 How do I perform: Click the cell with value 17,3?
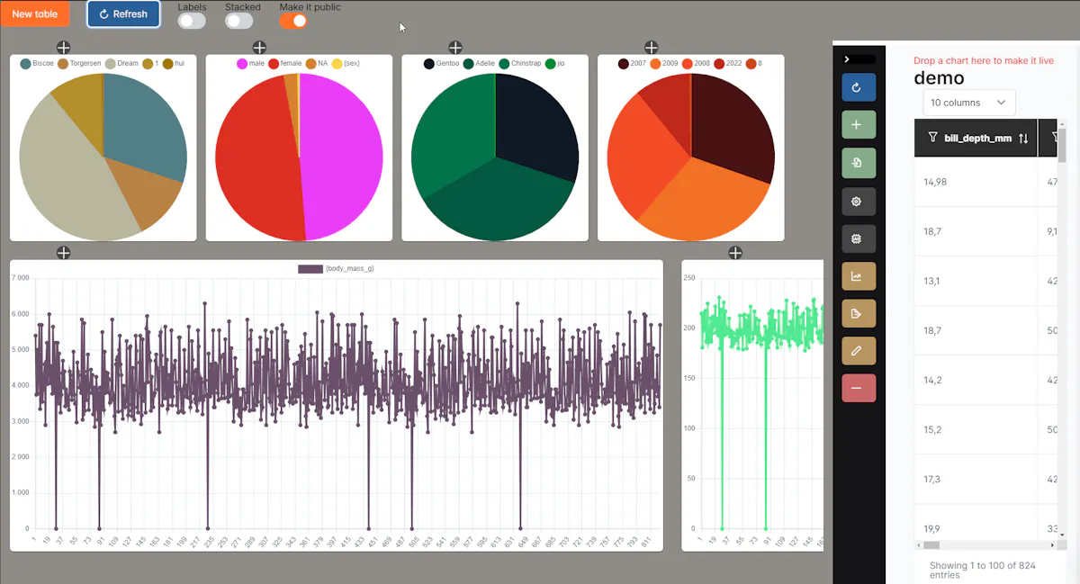pyautogui.click(x=976, y=479)
